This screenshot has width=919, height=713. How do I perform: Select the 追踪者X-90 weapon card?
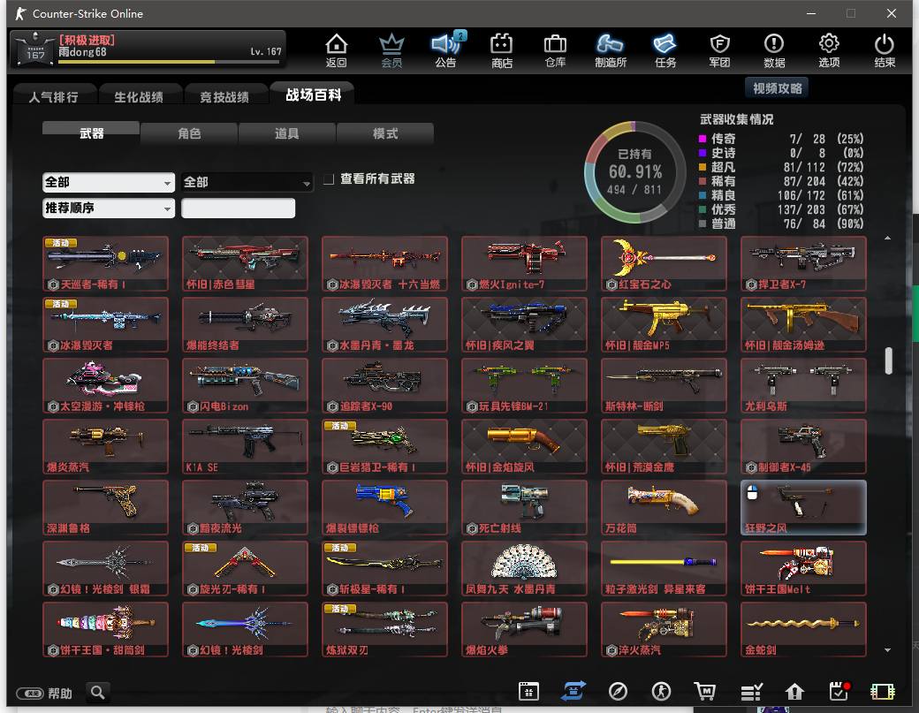pyautogui.click(x=384, y=385)
